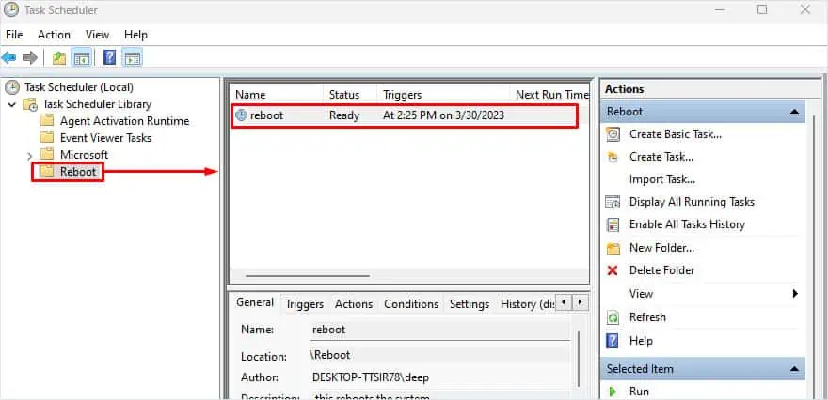828x400 pixels.
Task: Toggle the Show/Hide Action Pane icon
Action: (x=132, y=57)
